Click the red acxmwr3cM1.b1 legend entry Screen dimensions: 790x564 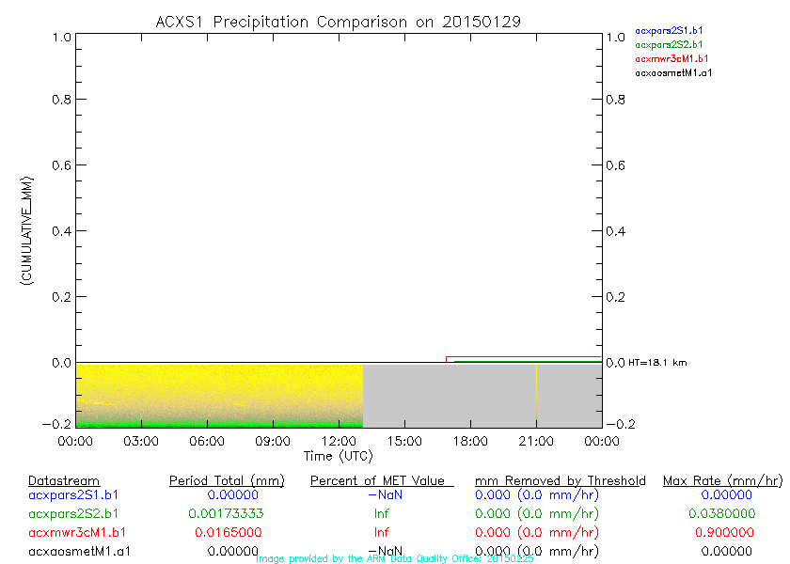coord(671,58)
